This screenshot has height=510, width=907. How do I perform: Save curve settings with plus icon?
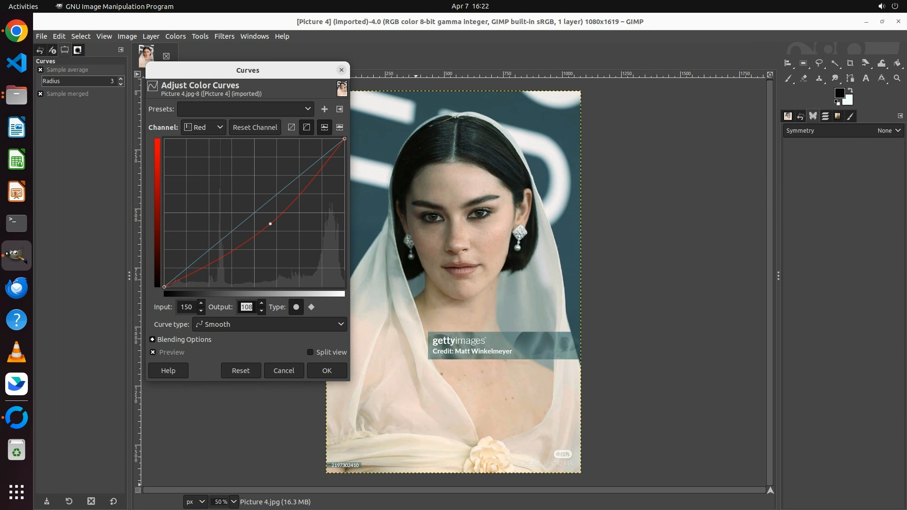pyautogui.click(x=325, y=109)
